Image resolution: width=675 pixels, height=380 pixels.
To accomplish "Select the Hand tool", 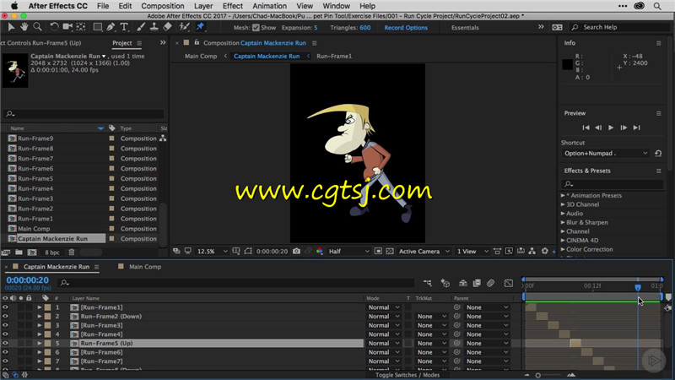I will click(x=24, y=27).
